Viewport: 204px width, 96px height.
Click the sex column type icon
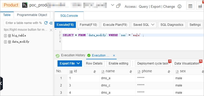point(177,72)
